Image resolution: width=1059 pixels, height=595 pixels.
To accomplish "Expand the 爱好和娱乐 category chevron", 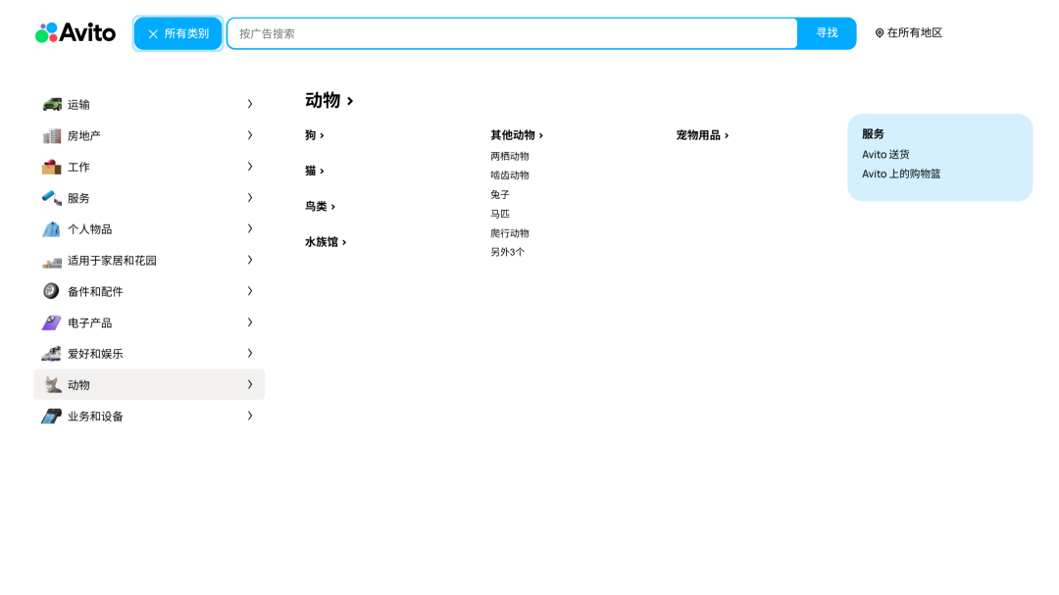I will tap(250, 353).
